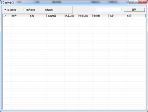Image resolution: width=148 pixels, height=112 pixels.
Task: Click the 时间 column header
Action: coord(136,16)
